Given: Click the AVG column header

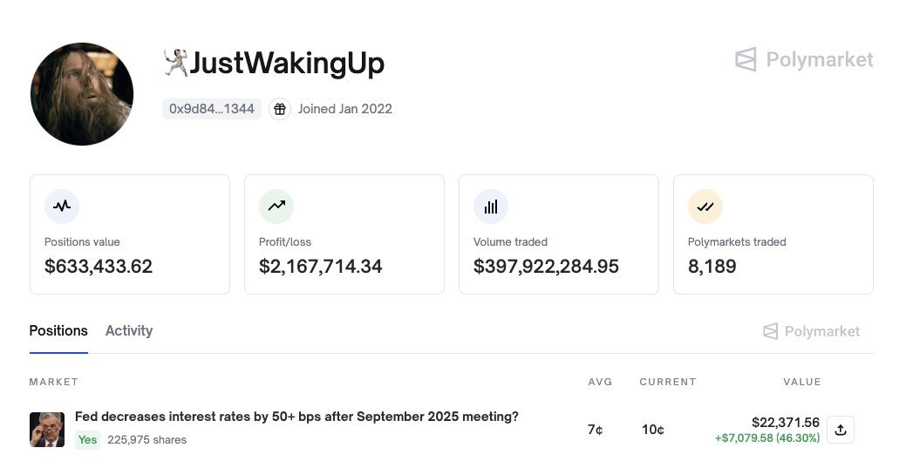Looking at the screenshot, I should point(600,382).
